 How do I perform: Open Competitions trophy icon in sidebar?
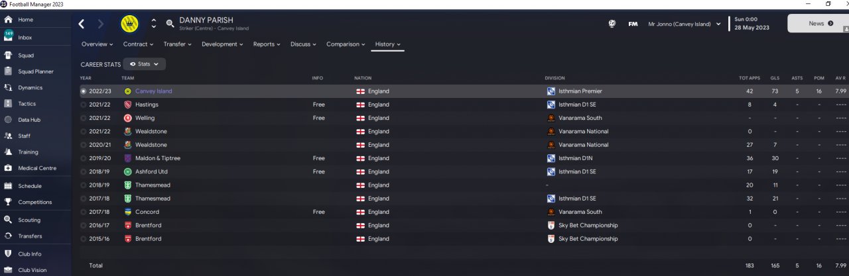[8, 203]
